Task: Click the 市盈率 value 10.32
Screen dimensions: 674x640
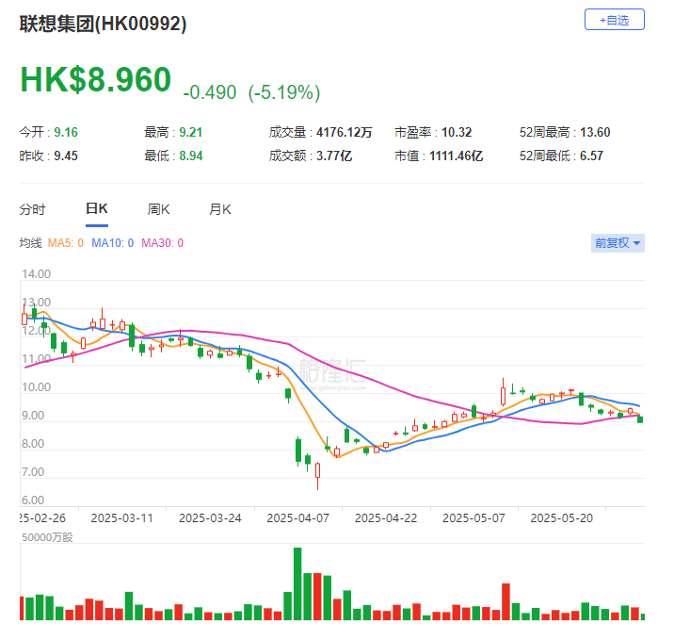Action: click(457, 132)
